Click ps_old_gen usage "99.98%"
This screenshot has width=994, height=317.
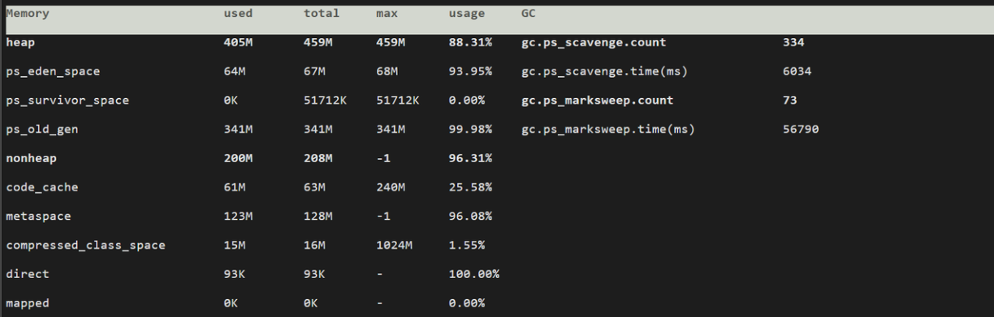pyautogui.click(x=470, y=131)
